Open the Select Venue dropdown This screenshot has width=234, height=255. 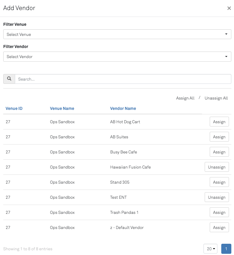click(117, 34)
